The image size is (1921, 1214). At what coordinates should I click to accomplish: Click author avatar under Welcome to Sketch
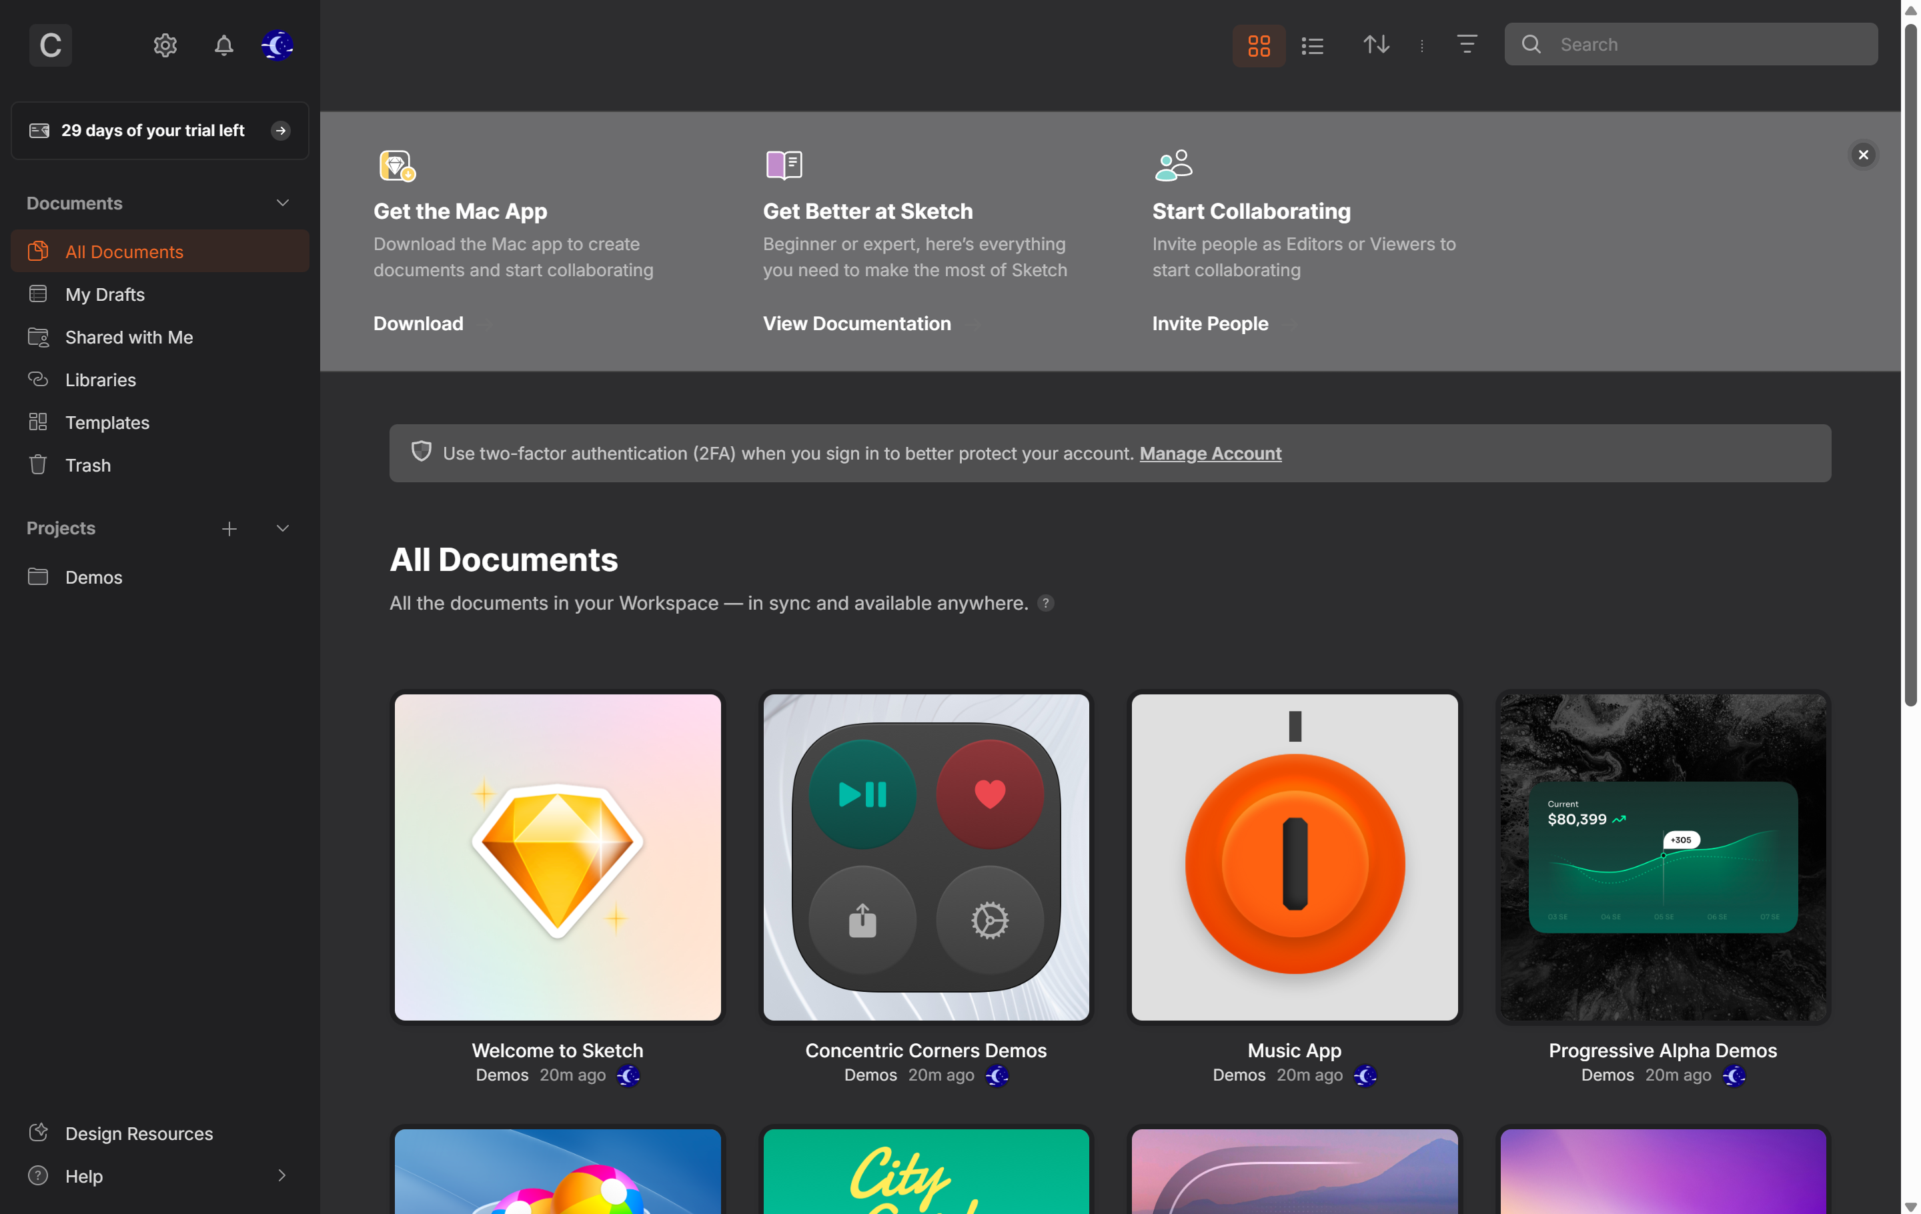(x=628, y=1075)
